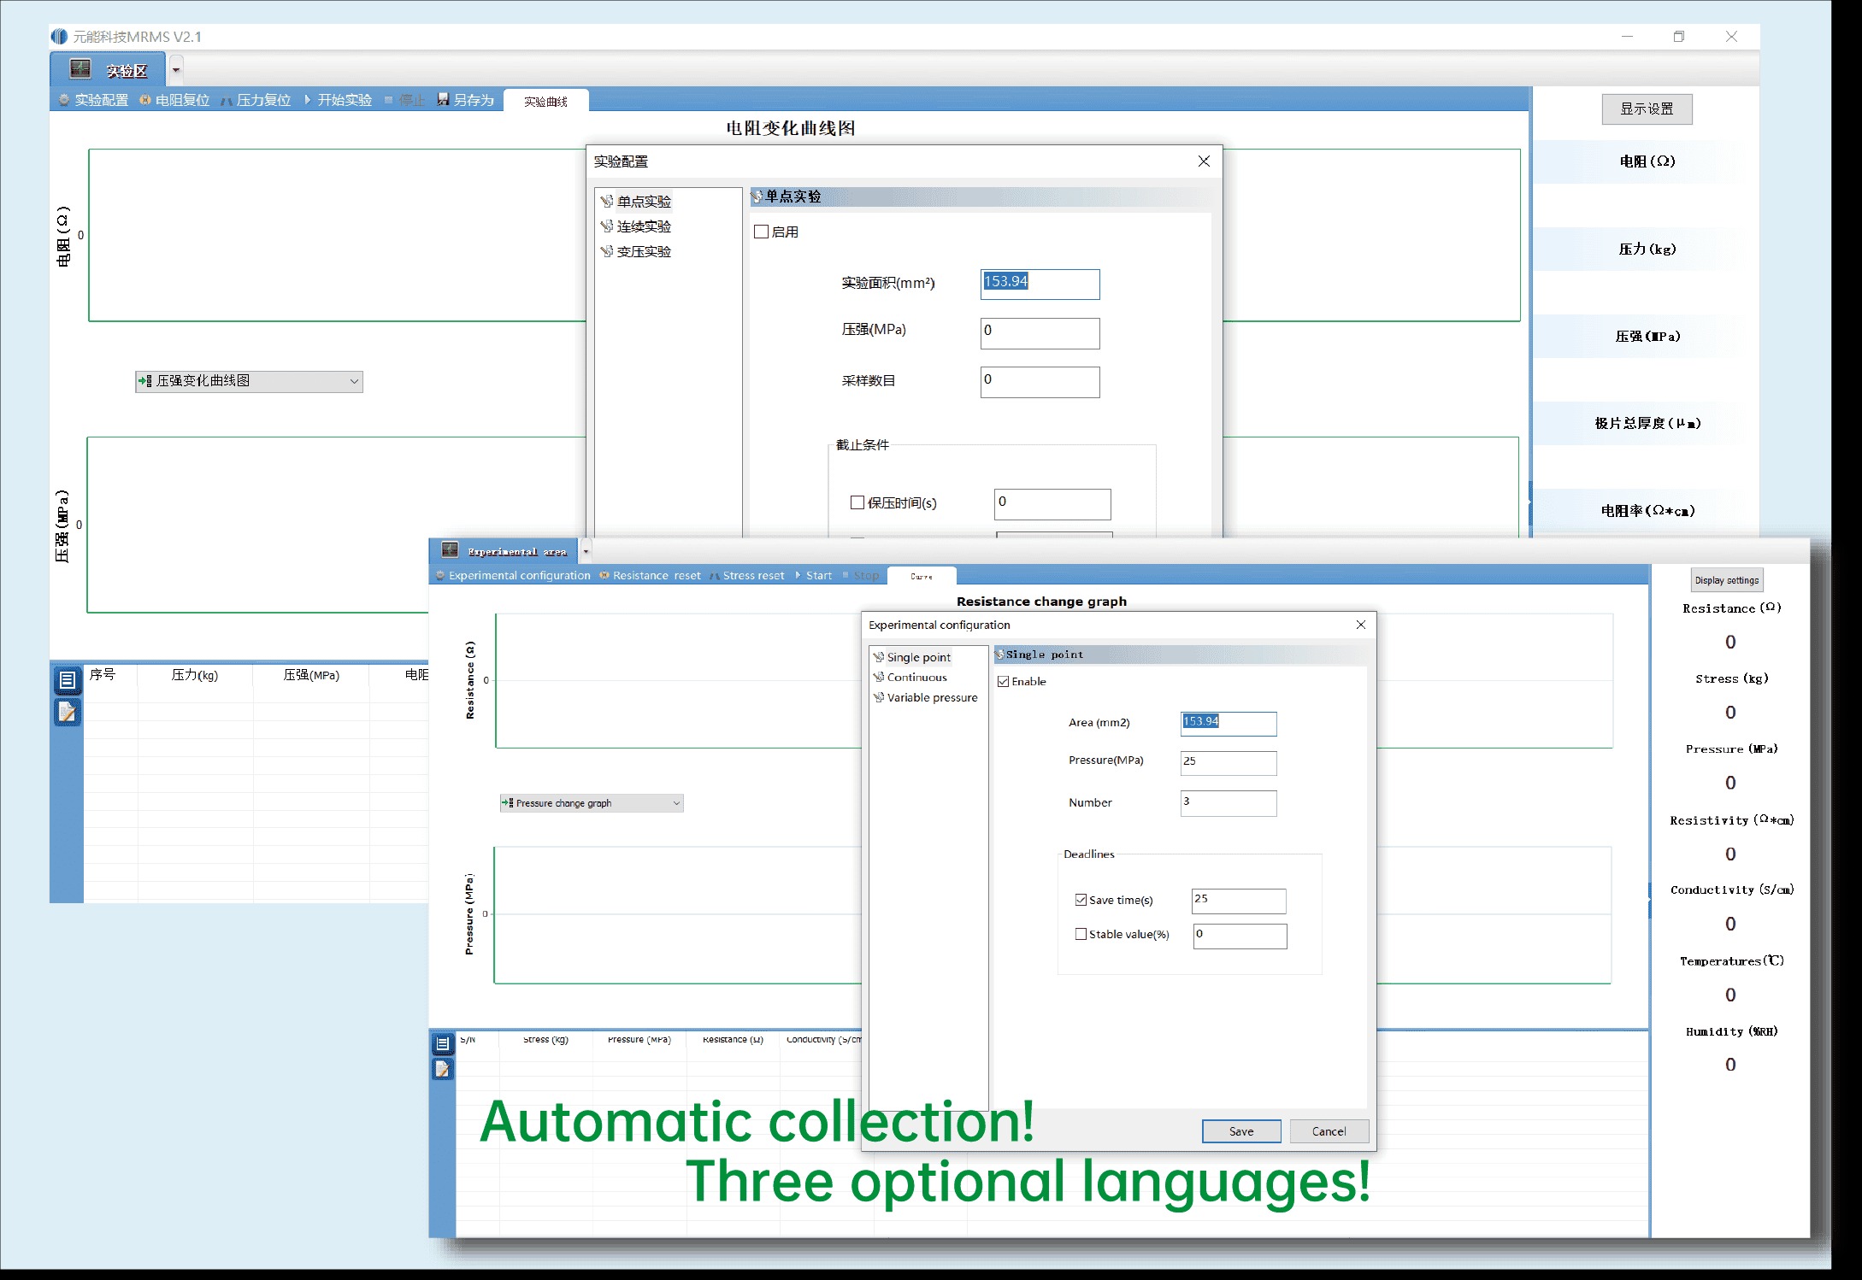This screenshot has width=1862, height=1280.
Task: Select 连续实验 in the config tree
Action: tap(643, 226)
